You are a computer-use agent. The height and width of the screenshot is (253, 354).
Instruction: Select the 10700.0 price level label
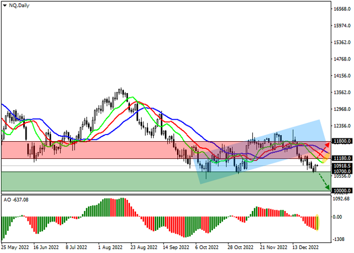pos(342,171)
